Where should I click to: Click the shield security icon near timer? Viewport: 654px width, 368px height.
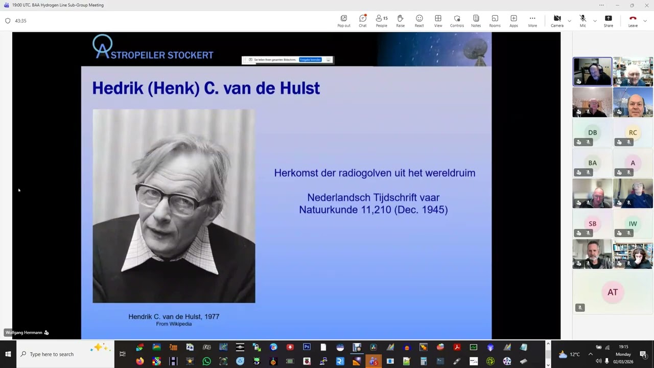pos(8,21)
